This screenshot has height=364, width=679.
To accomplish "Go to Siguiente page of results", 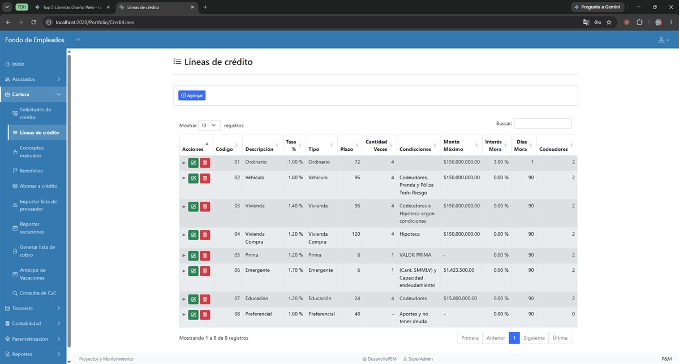I will 534,338.
